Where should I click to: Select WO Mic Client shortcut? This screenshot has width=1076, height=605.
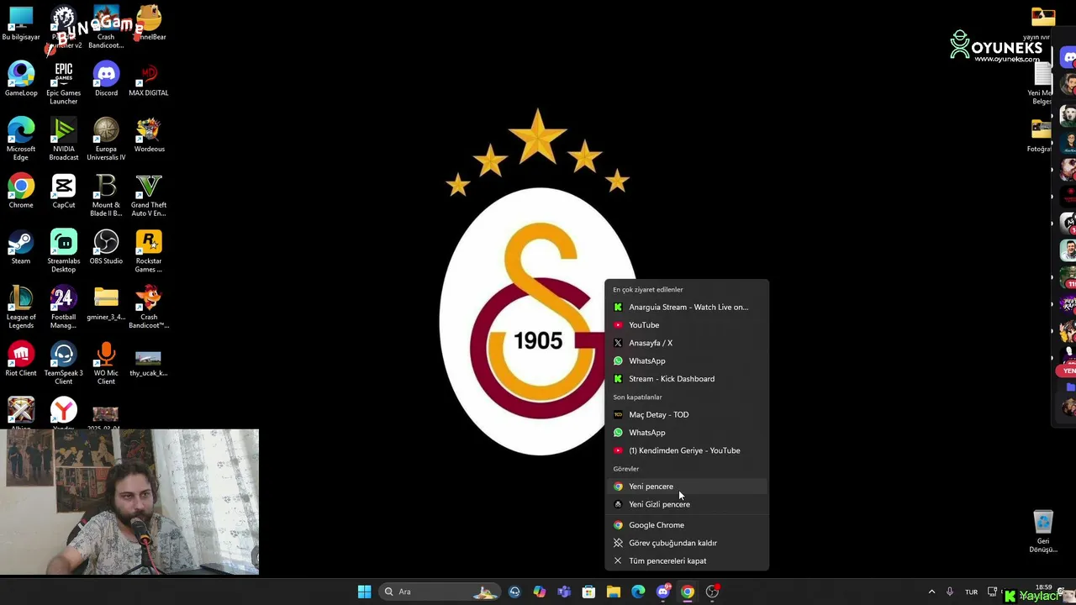106,363
